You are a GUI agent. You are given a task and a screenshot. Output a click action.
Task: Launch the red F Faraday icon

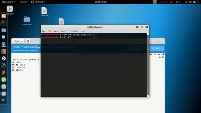(x=3, y=73)
